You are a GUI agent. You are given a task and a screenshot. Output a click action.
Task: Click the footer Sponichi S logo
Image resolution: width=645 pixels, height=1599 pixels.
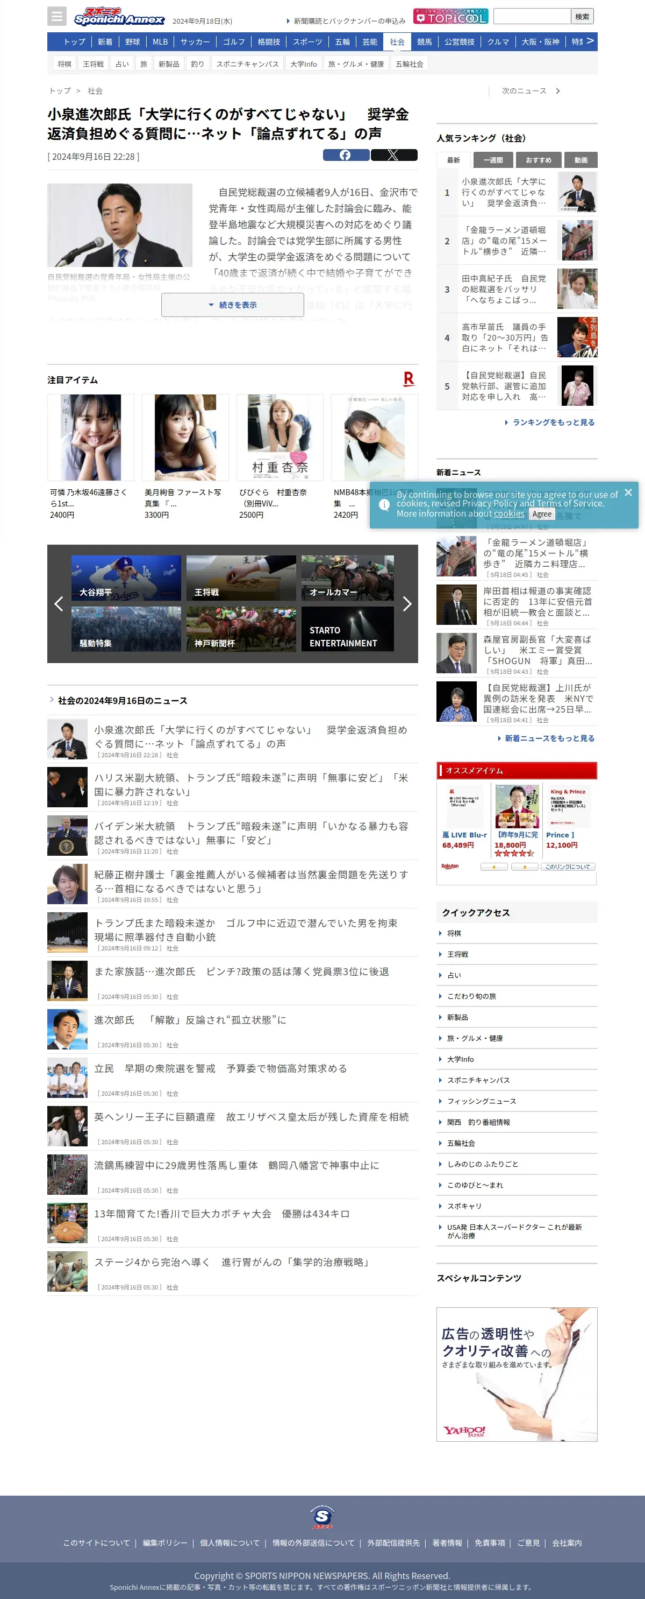click(x=322, y=1517)
